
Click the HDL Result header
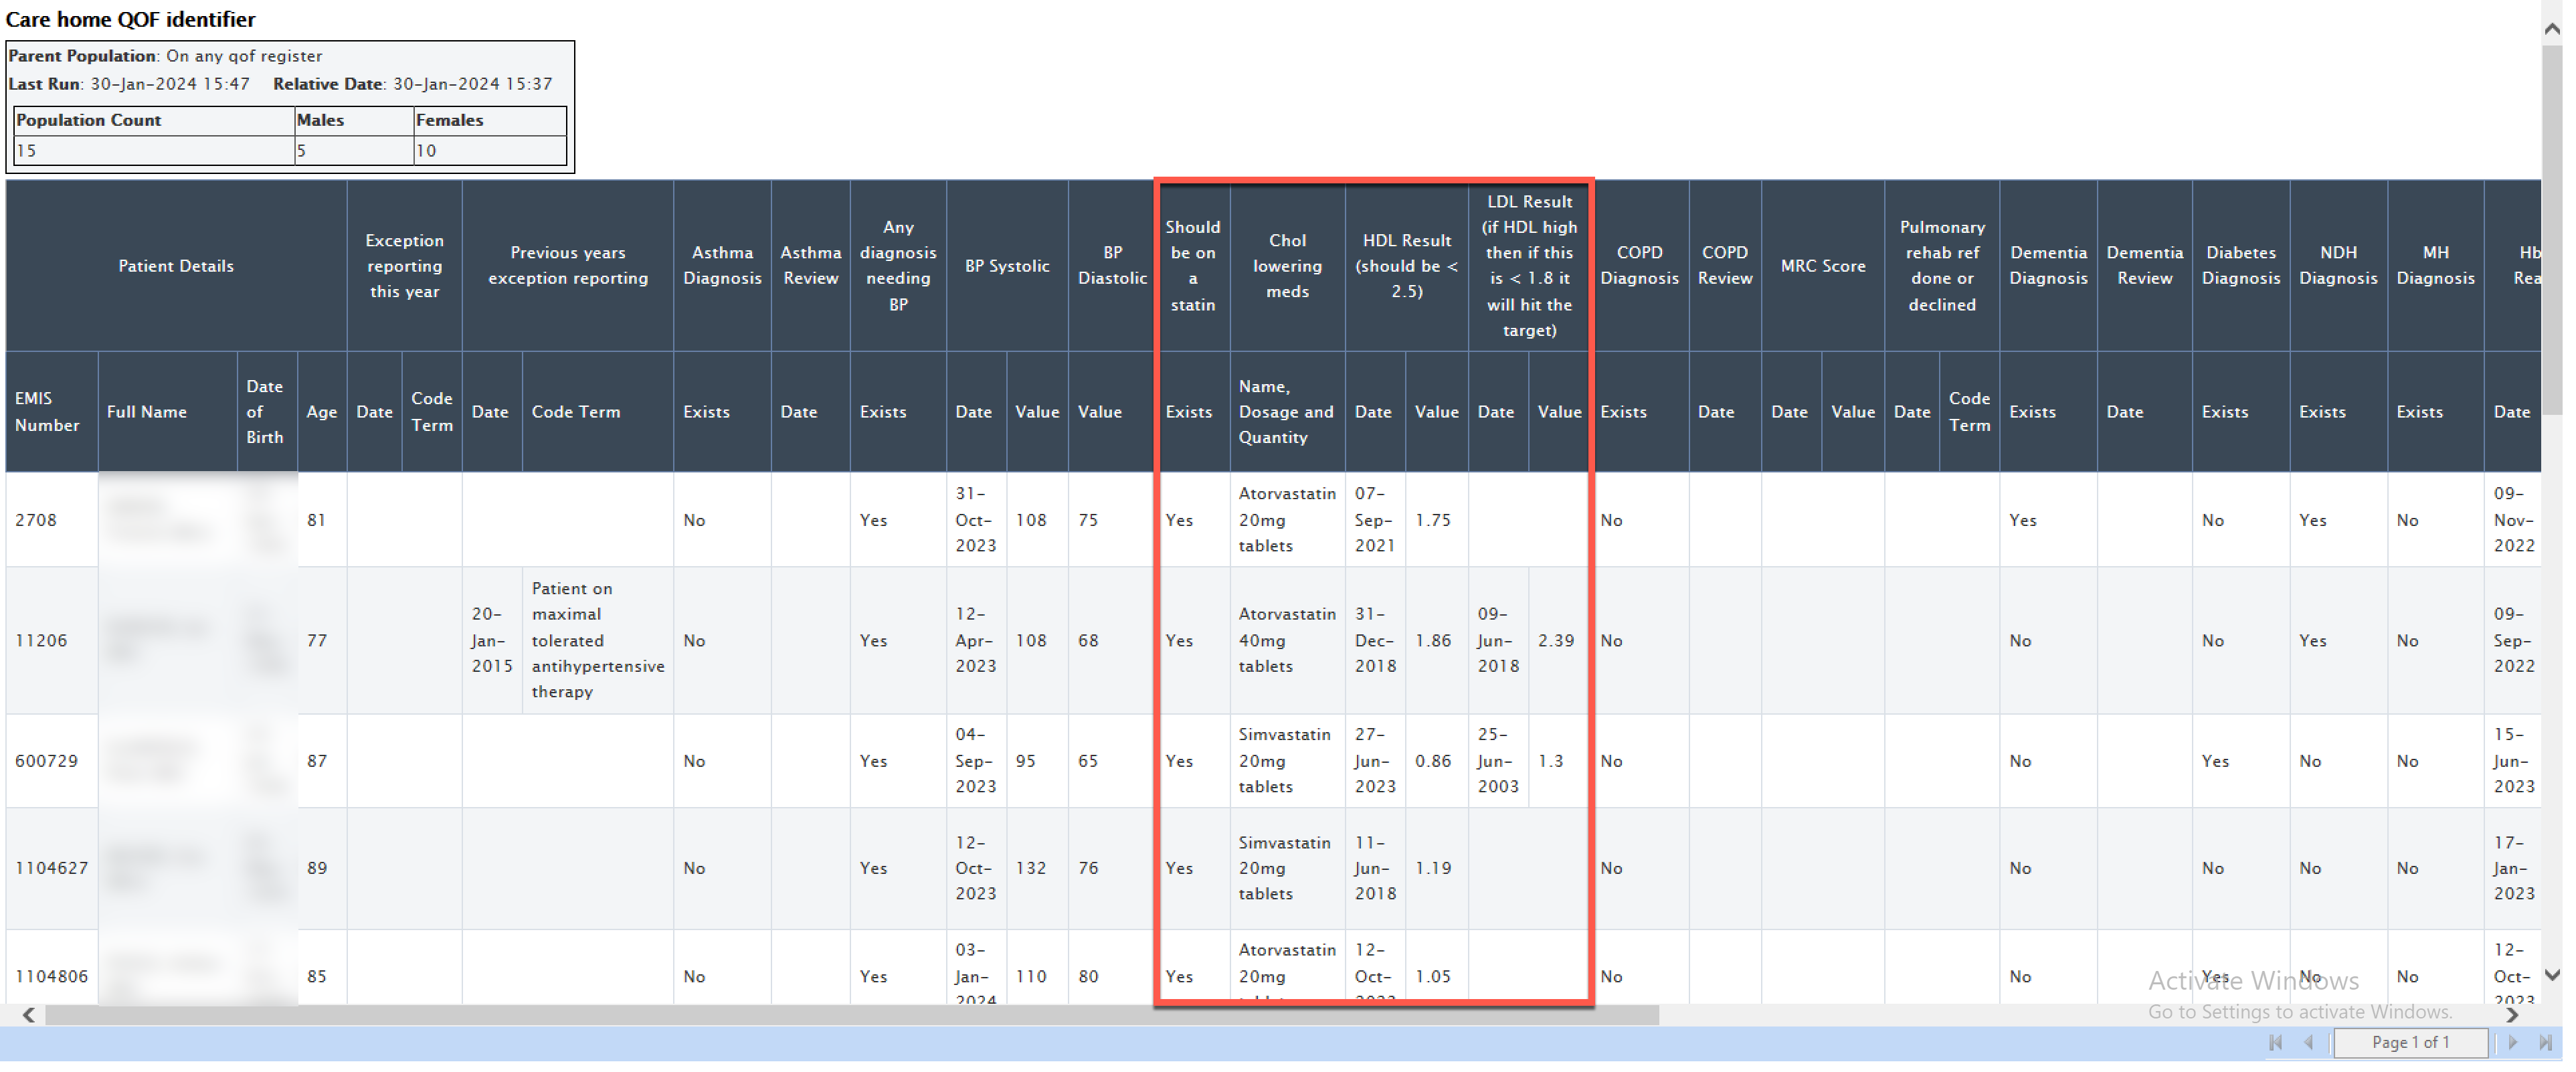pyautogui.click(x=1406, y=266)
